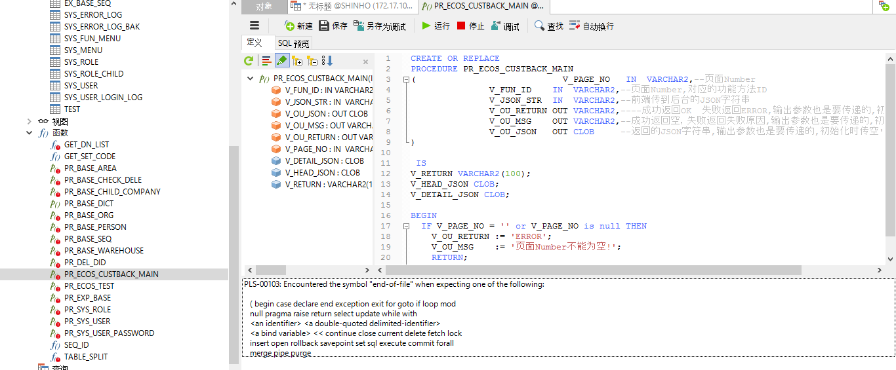
Task: Toggle 自动换行 (word wrap)
Action: [x=591, y=26]
